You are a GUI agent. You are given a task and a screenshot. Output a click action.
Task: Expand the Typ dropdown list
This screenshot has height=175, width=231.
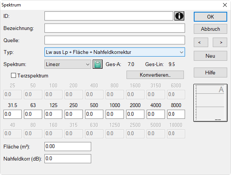pyautogui.click(x=182, y=52)
